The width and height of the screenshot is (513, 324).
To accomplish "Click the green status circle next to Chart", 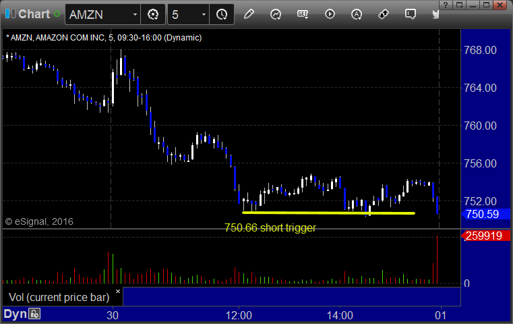I will pos(57,14).
